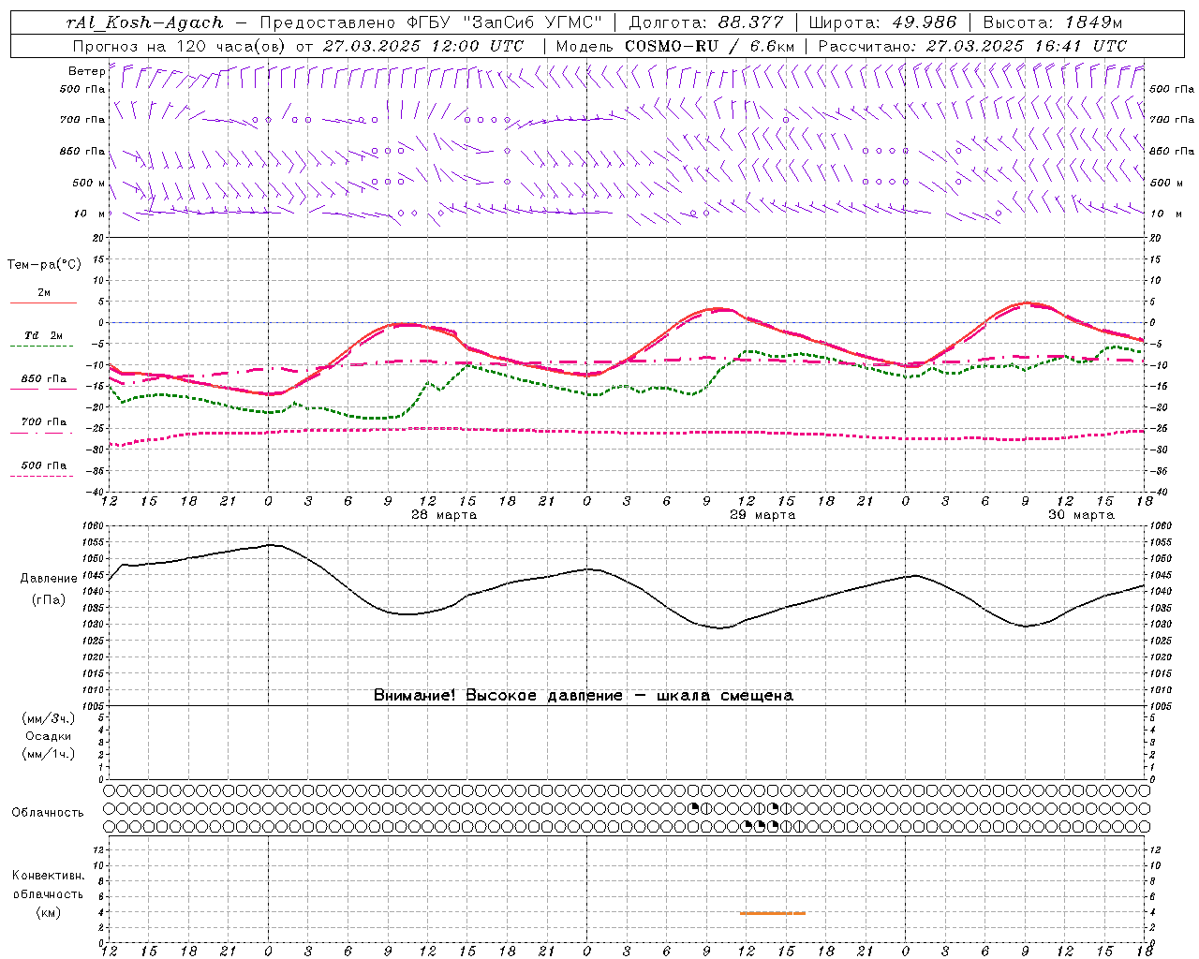Select the provider text ФГБУ "ЗапСиб УГМС"

[506, 22]
